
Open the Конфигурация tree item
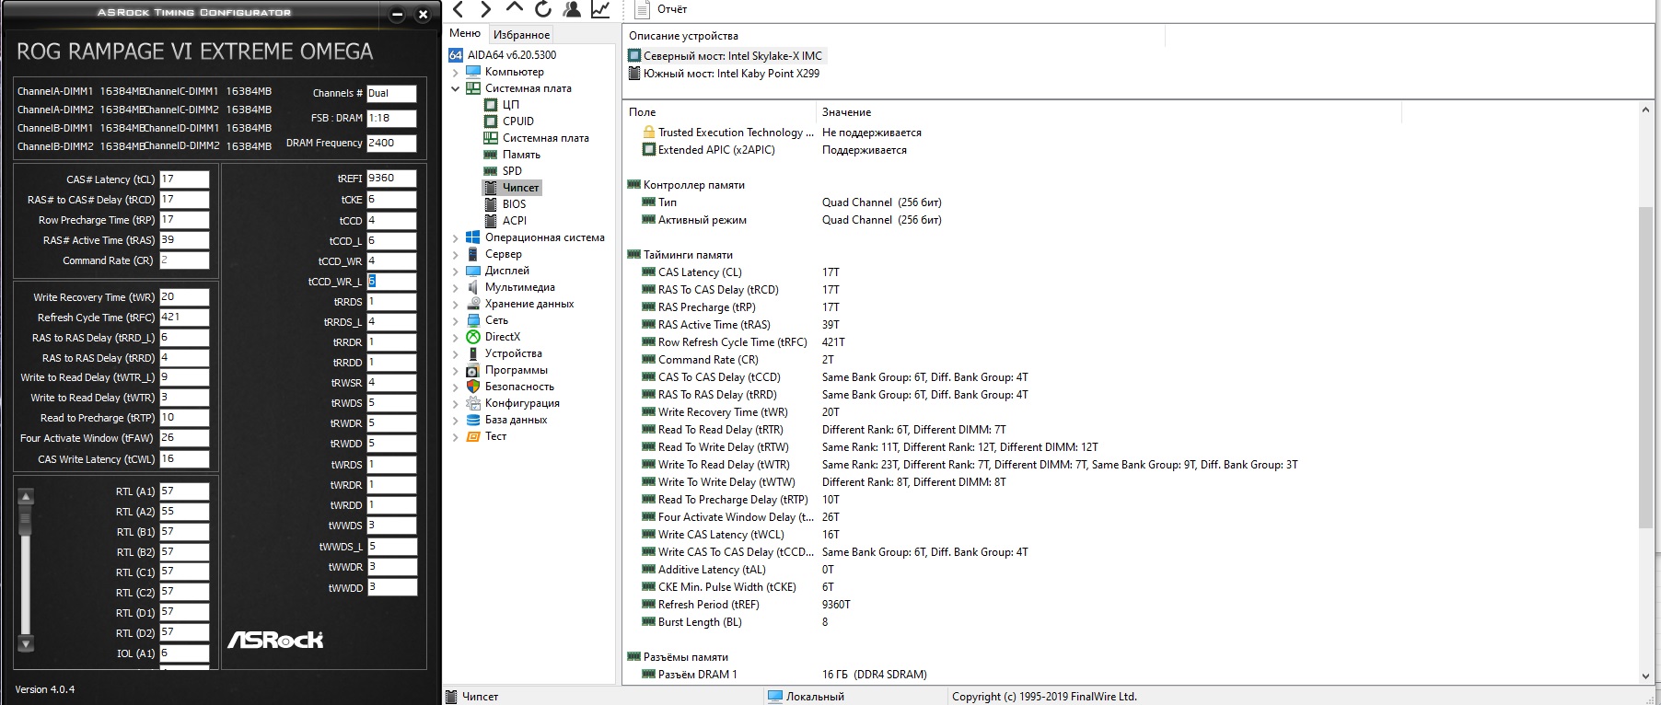(x=522, y=403)
